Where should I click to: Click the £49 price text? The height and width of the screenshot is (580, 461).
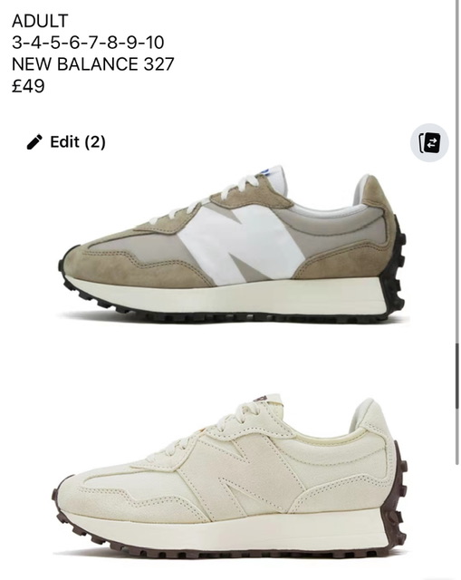[x=28, y=86]
